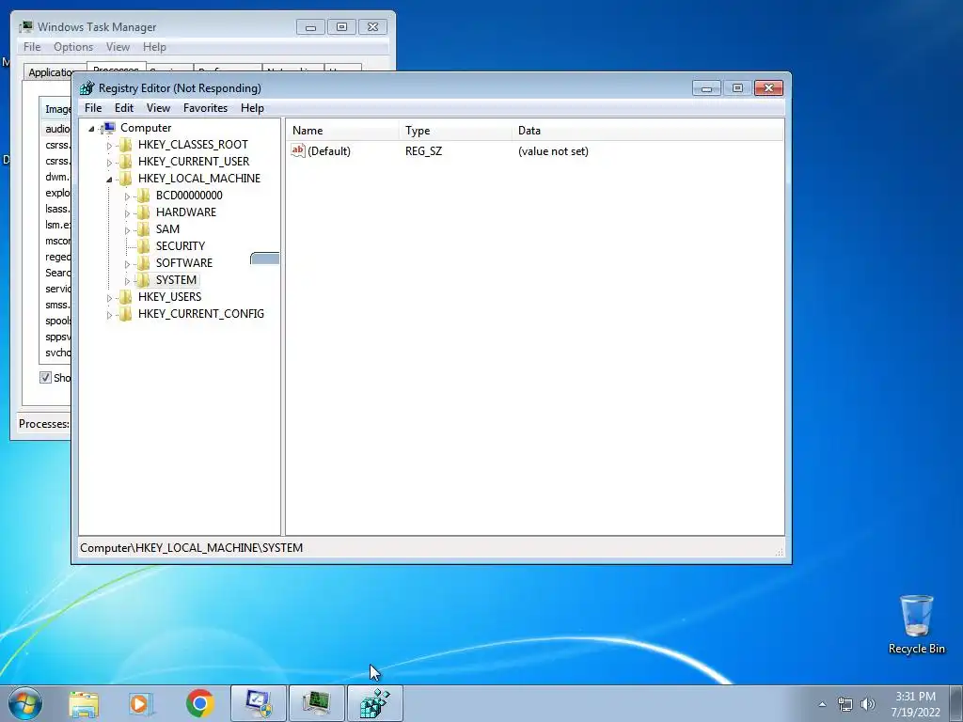Switch to Registry Editor taskbar button
Viewport: 963px width, 722px height.
(375, 703)
